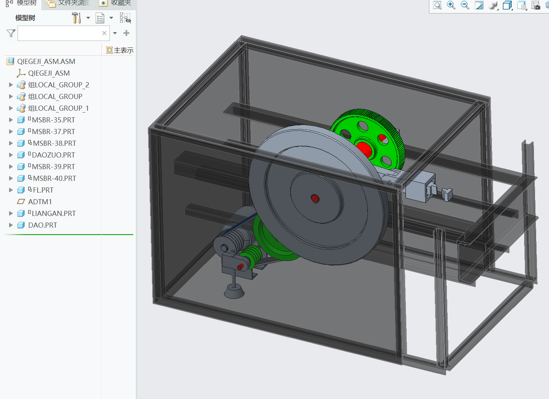Screen dimensions: 549x399
Task: Click the Refit view icon
Action: (437, 5)
